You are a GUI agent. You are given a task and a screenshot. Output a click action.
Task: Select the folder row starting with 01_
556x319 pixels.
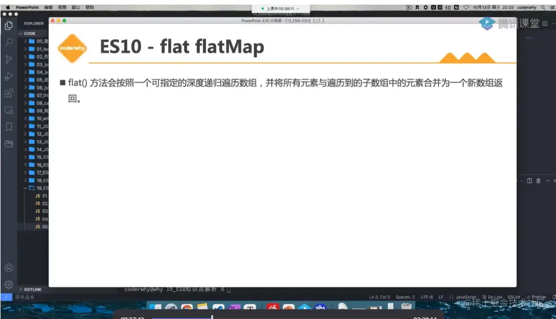(33, 49)
